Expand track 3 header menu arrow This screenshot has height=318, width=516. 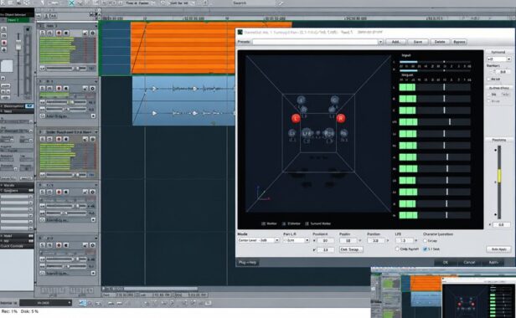96,132
